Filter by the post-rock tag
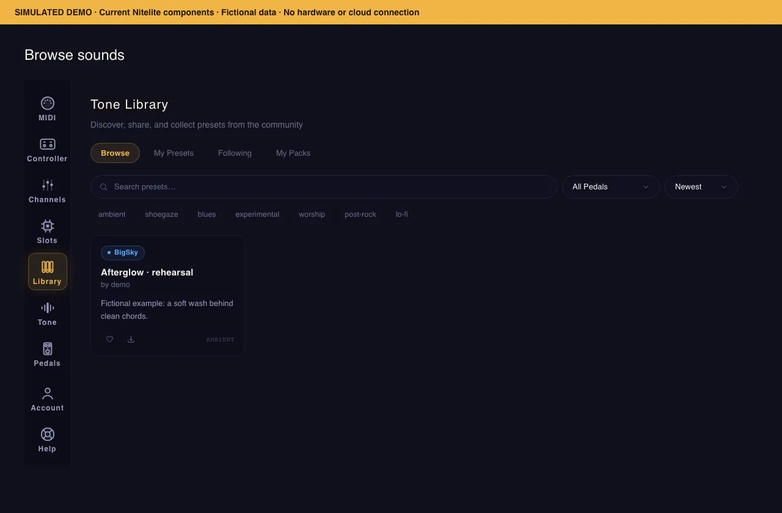 pos(360,214)
